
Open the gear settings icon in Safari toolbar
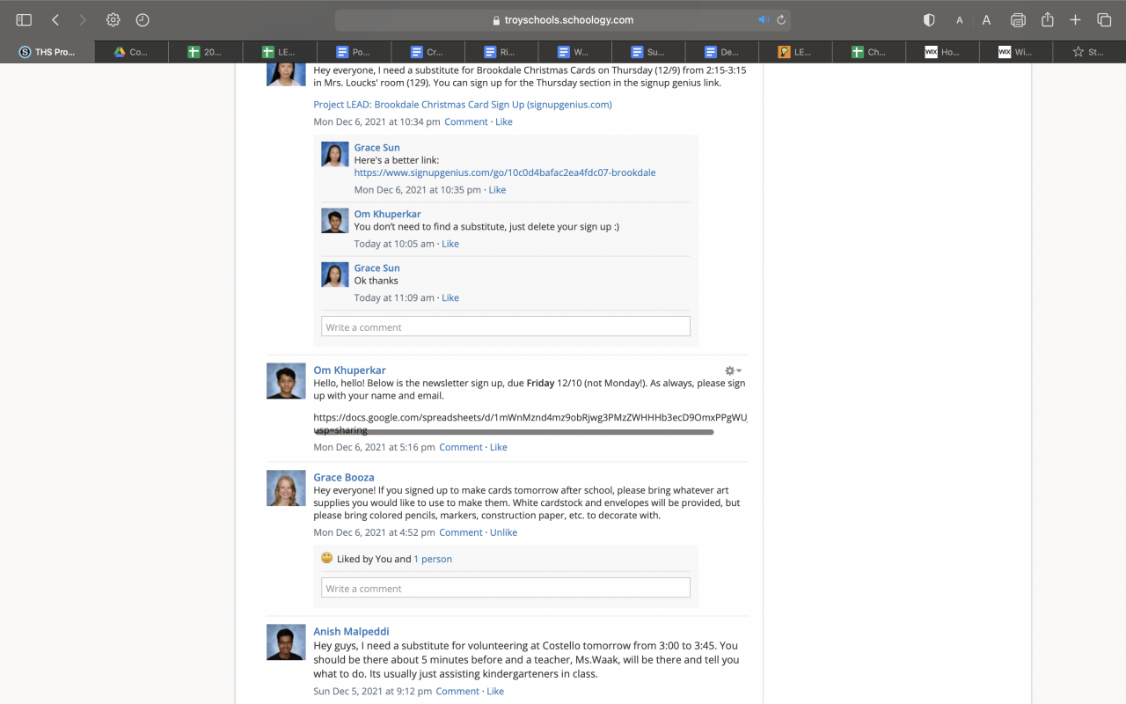(113, 19)
